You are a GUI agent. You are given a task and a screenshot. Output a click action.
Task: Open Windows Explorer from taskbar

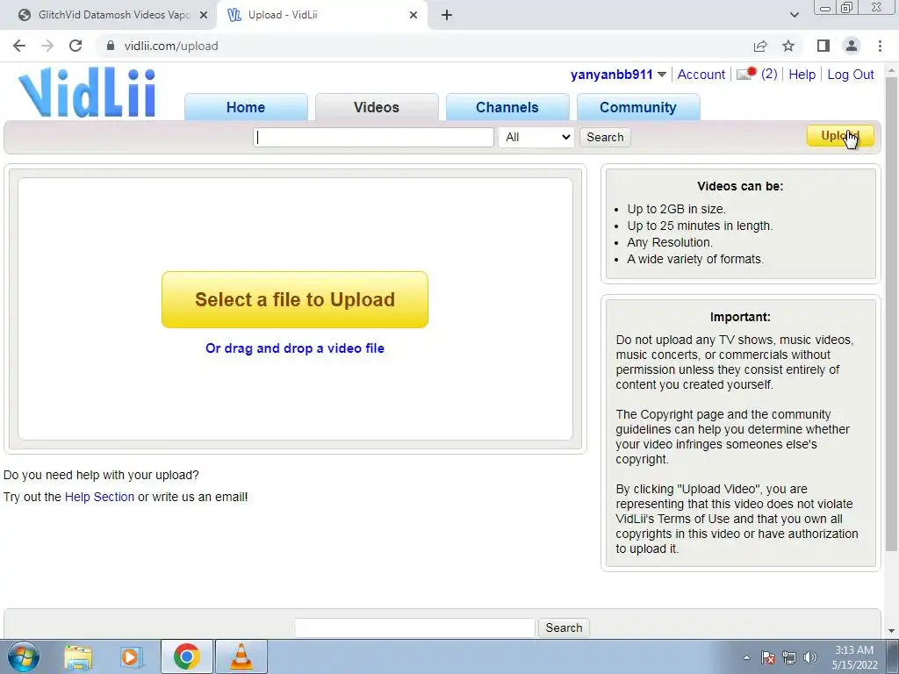(x=78, y=656)
